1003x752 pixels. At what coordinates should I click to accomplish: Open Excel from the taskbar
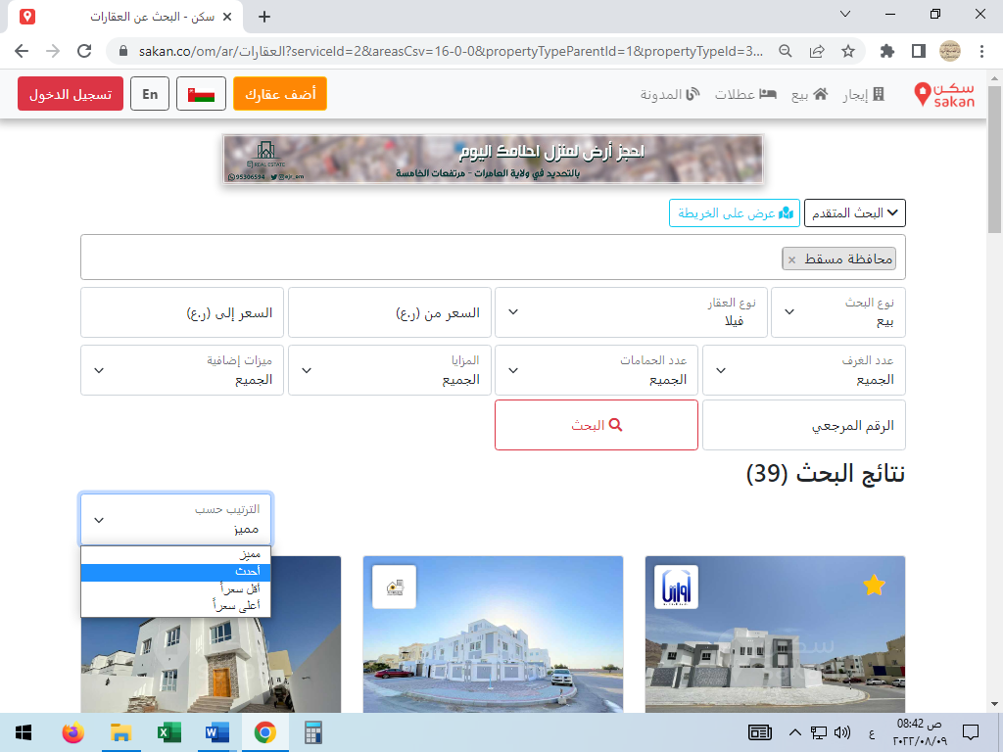pos(168,732)
